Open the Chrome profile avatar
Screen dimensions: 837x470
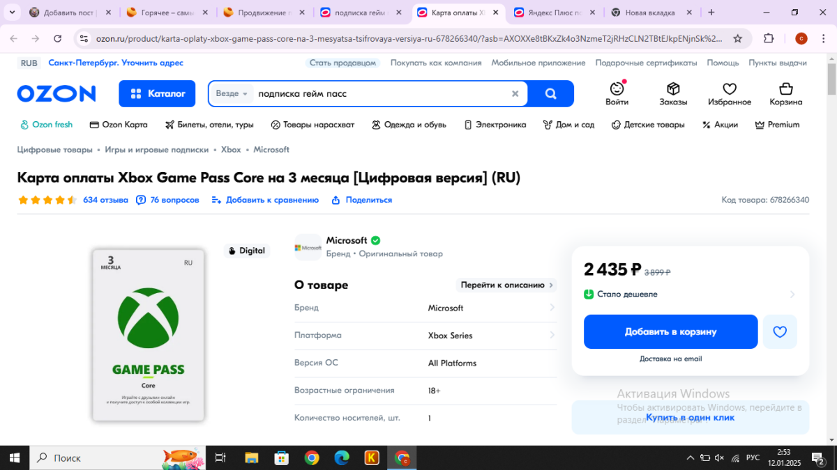coord(801,38)
